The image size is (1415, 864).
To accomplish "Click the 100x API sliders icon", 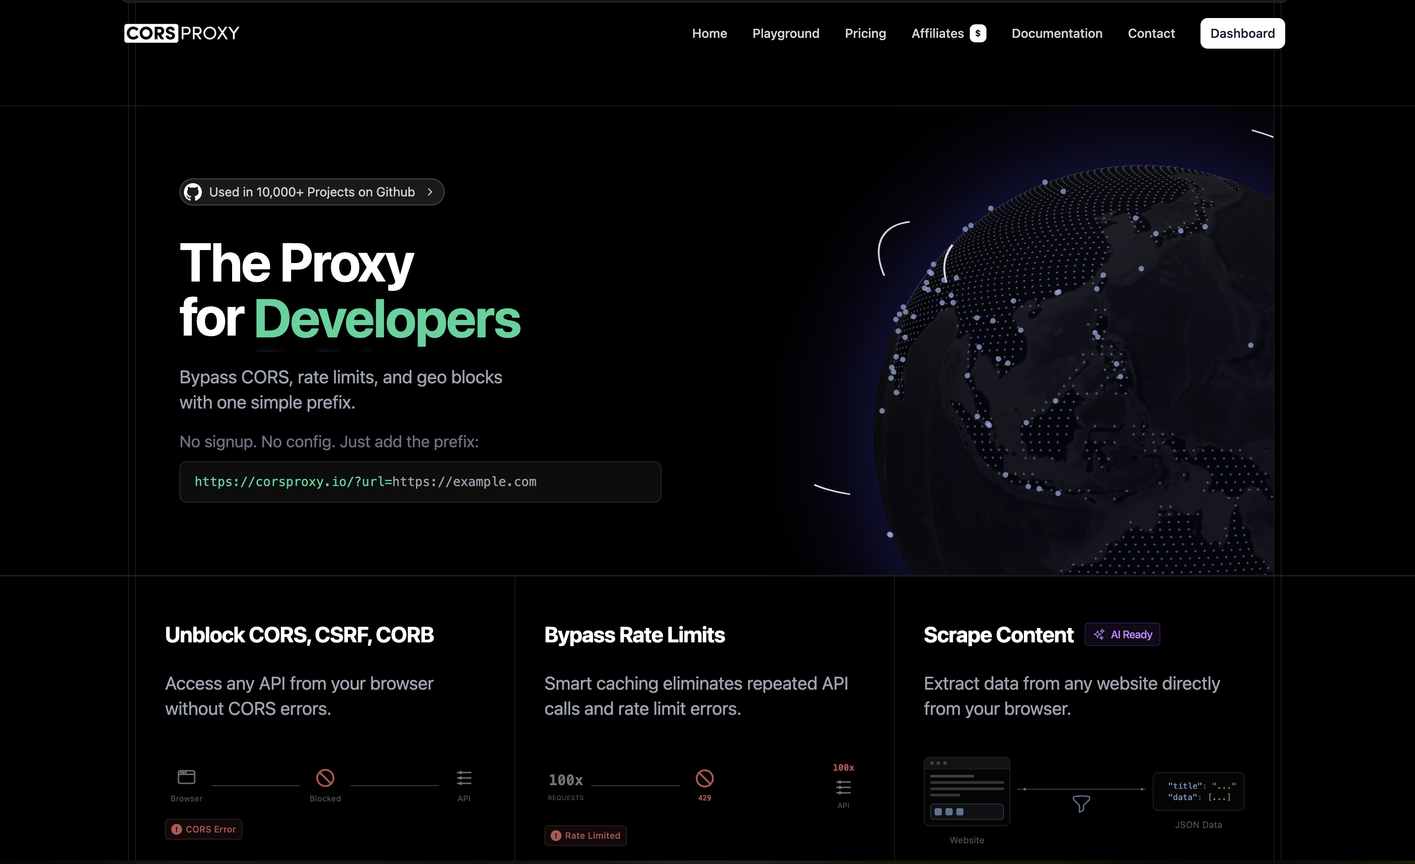I will point(843,787).
